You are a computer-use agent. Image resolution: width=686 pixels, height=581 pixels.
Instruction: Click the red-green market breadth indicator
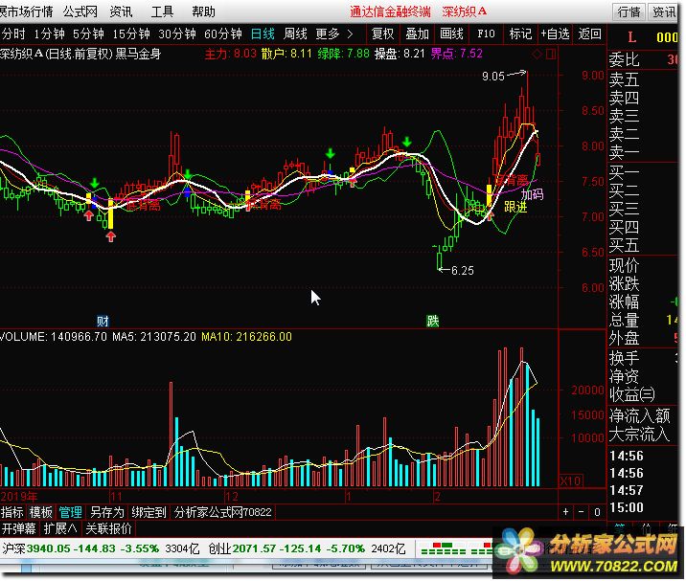(x=448, y=549)
